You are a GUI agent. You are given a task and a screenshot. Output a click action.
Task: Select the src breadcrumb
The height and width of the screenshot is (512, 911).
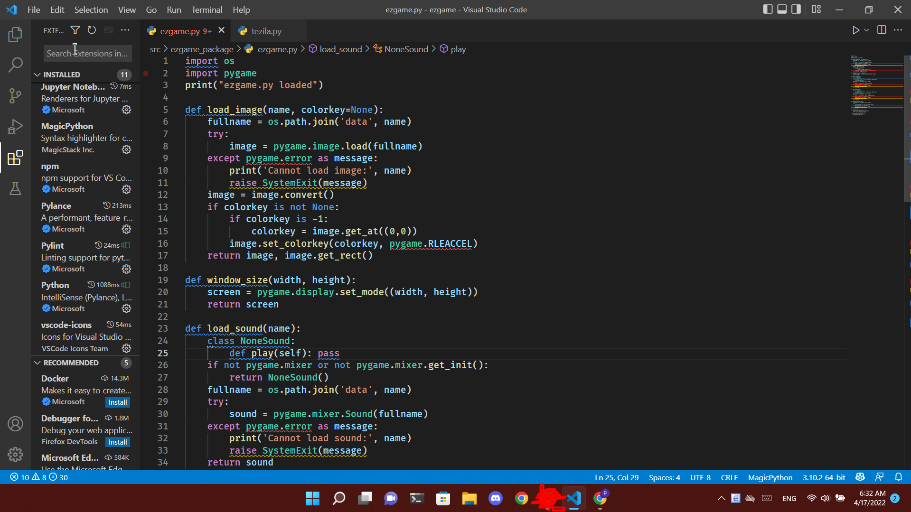click(155, 49)
